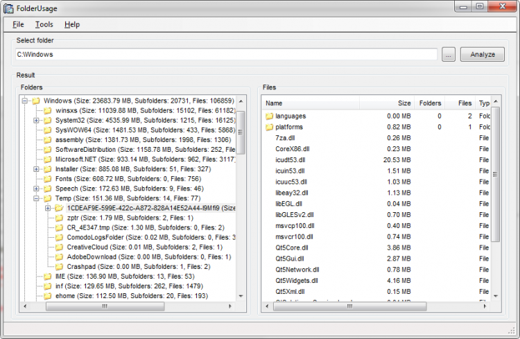Click the 20.53 MB size value

[x=397, y=160]
